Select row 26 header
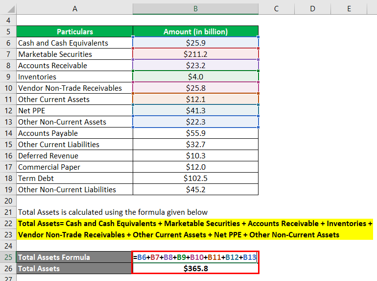This screenshot has width=377, height=281. coord(8,268)
